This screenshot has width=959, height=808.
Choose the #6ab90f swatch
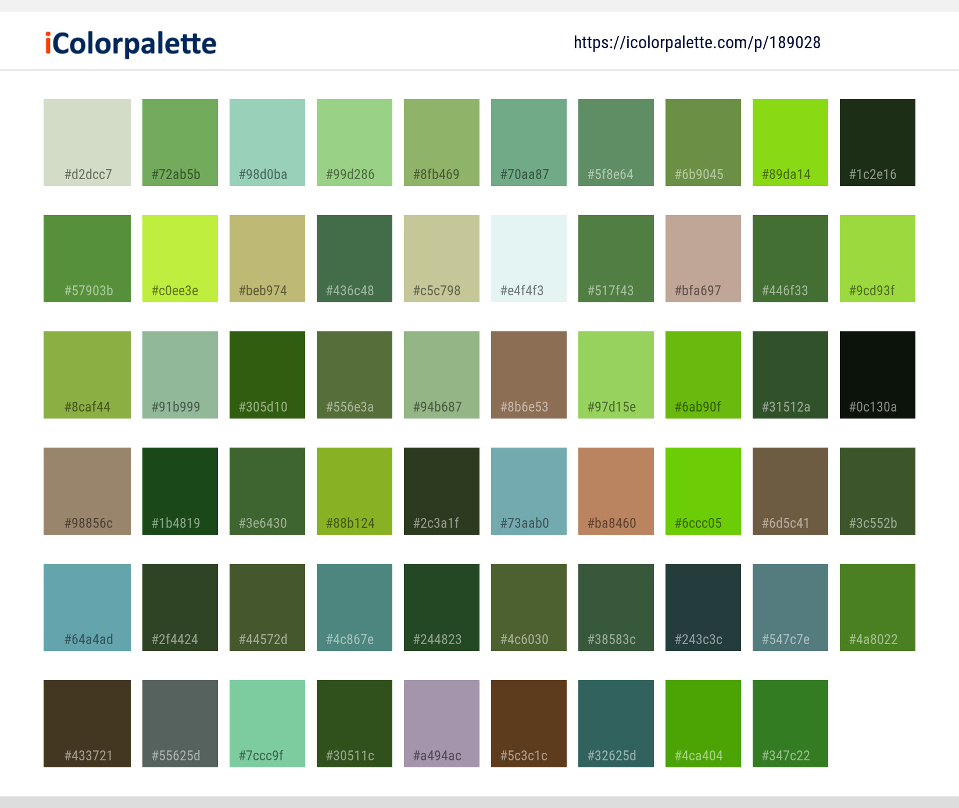point(703,375)
